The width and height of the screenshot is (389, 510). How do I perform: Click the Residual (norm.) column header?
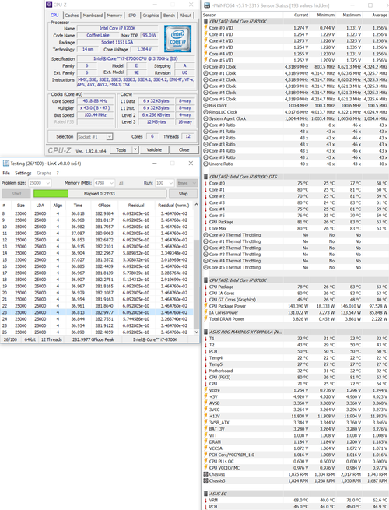tap(173, 206)
